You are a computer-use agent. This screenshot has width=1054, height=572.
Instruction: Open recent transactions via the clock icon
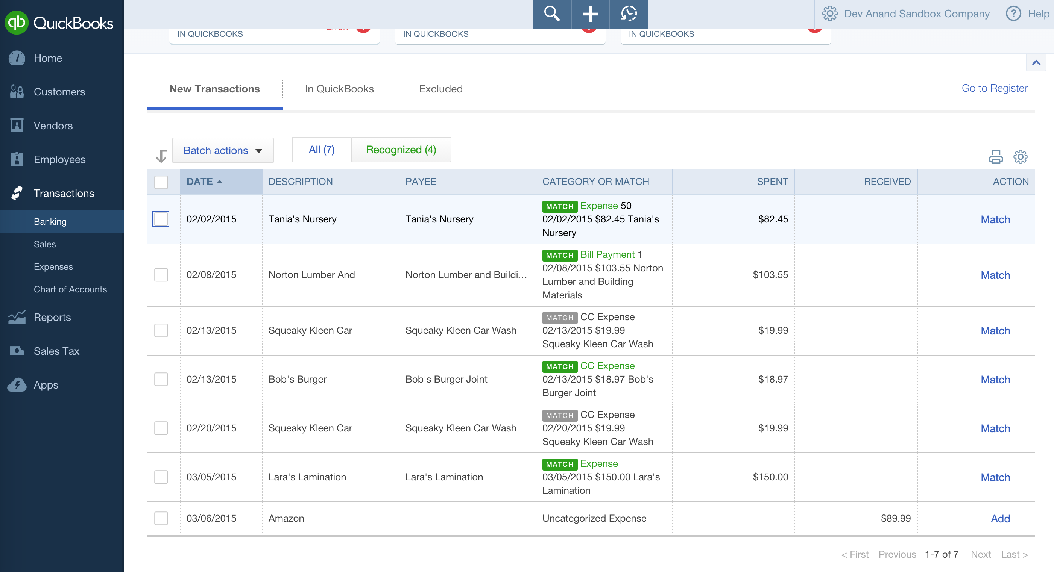pos(628,14)
